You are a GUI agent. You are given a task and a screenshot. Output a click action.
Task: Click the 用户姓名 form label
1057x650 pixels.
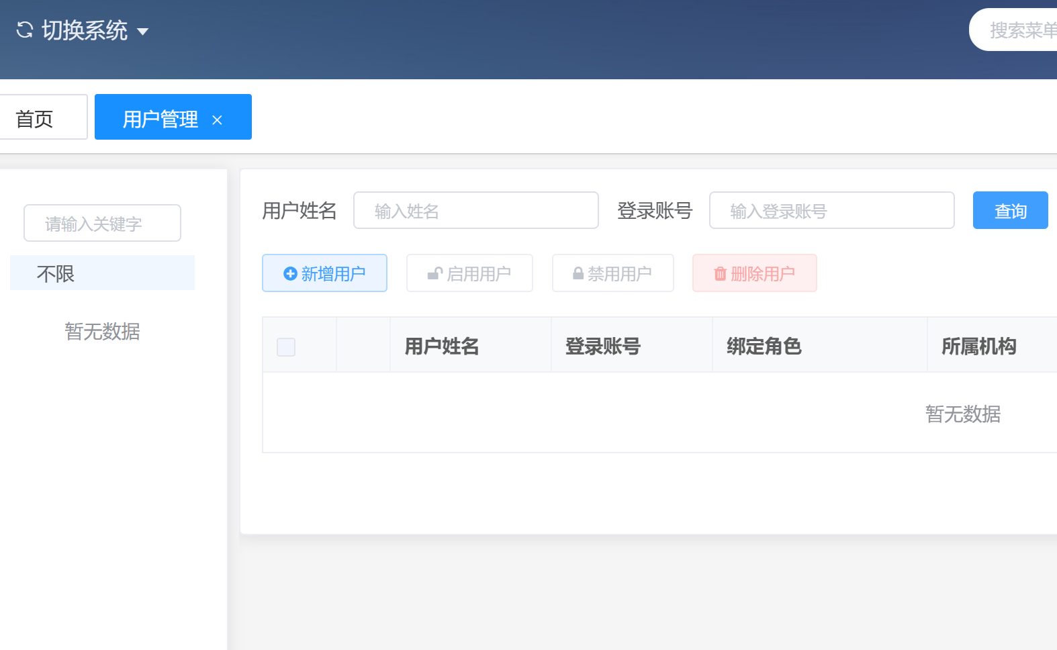300,210
